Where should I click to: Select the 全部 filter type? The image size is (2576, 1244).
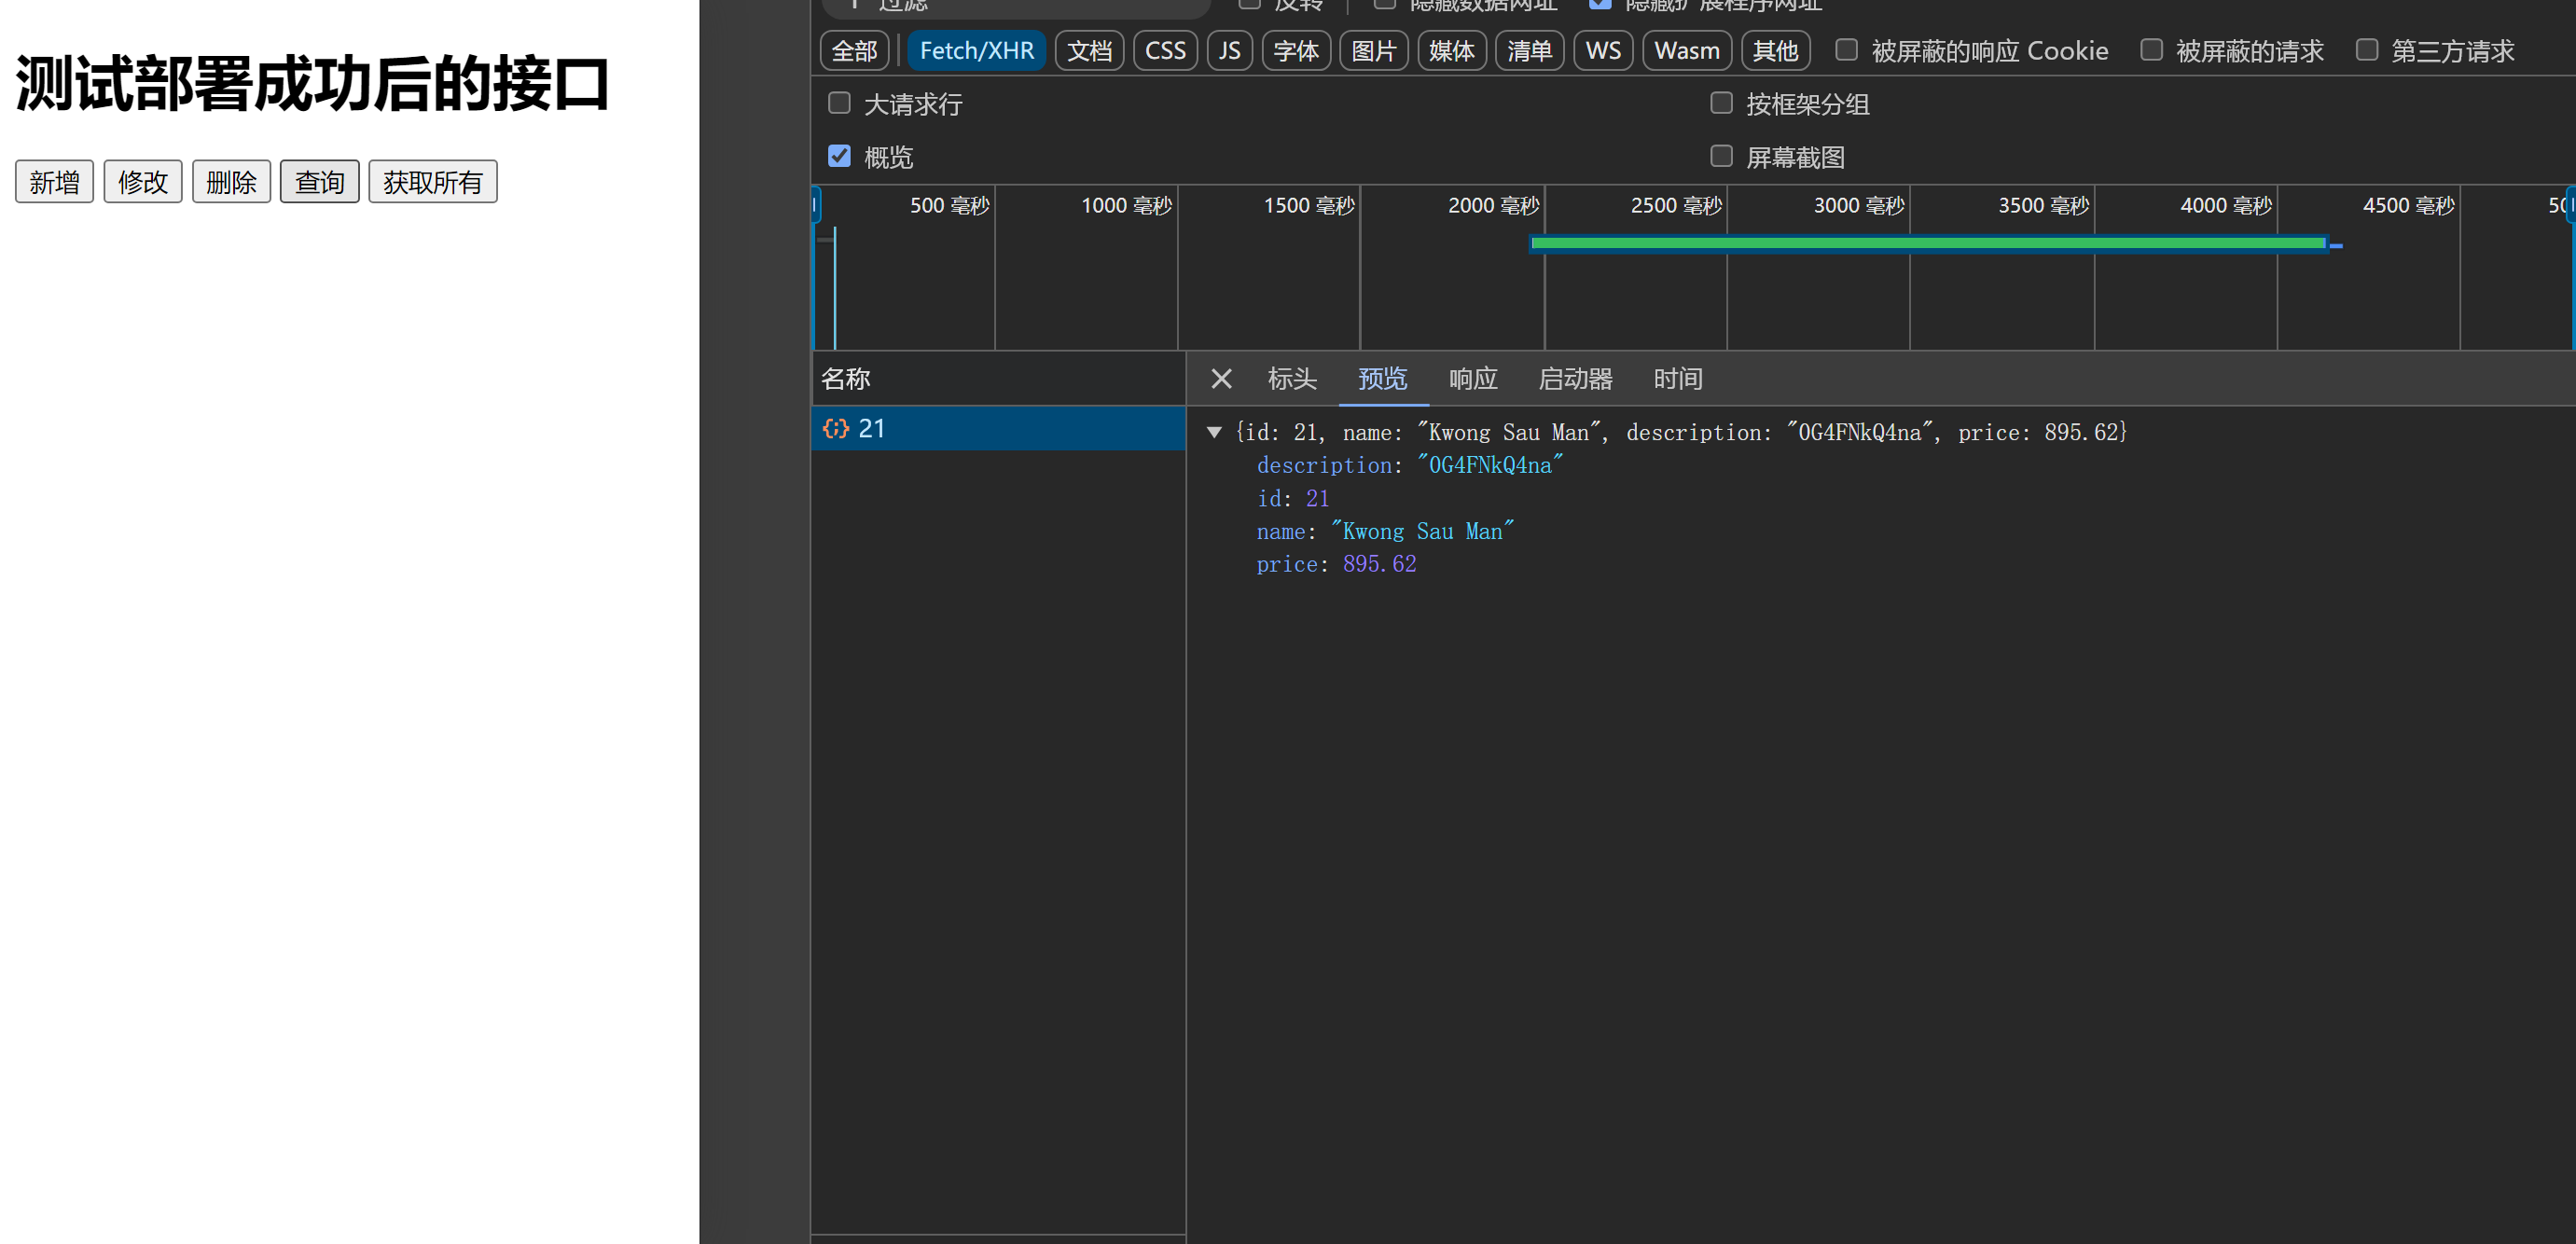pyautogui.click(x=854, y=51)
